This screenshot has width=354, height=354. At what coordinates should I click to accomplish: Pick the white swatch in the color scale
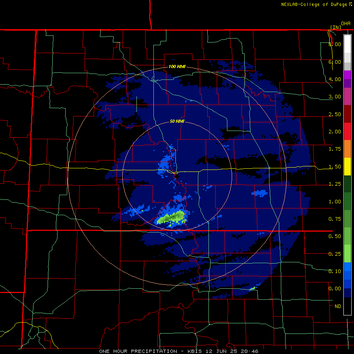tap(347, 44)
